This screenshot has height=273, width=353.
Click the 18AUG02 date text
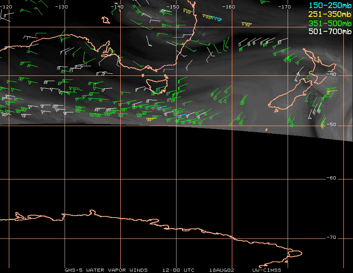222,270
